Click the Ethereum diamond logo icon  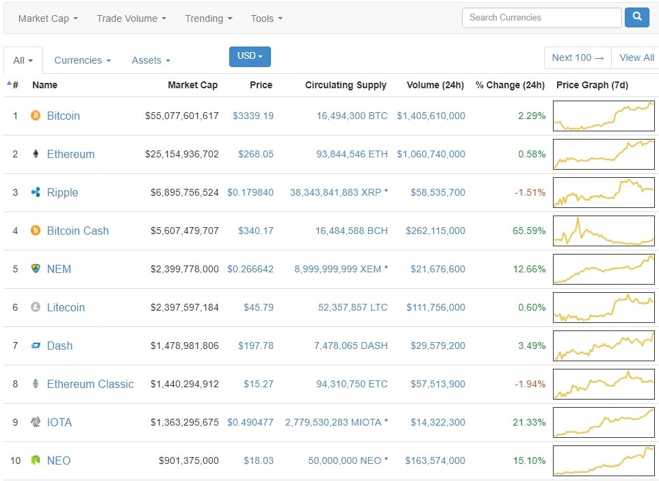36,154
